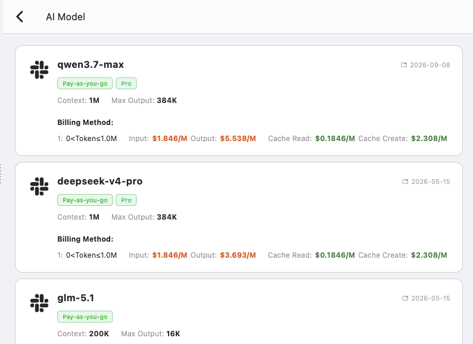Click the 0<Token≤1.0M tier on qwen3.7-max
The image size is (473, 344).
click(91, 139)
